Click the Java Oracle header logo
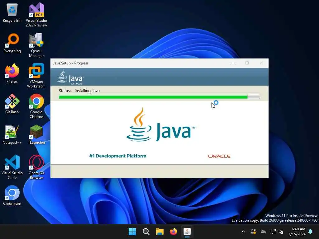Viewport: 319px width, 239px height. click(71, 77)
